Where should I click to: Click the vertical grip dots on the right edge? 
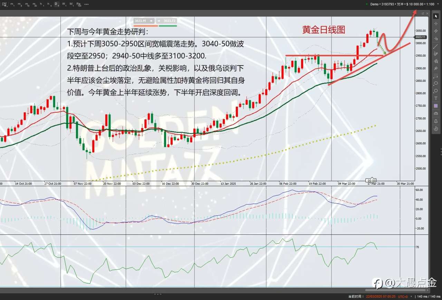tap(441, 151)
